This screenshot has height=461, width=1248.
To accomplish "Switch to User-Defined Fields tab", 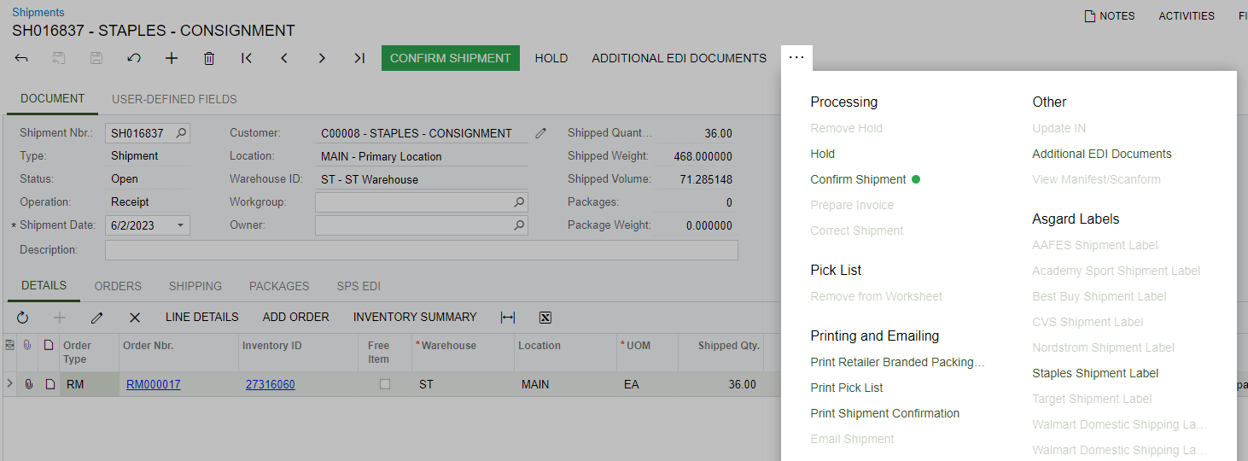I will tap(174, 99).
